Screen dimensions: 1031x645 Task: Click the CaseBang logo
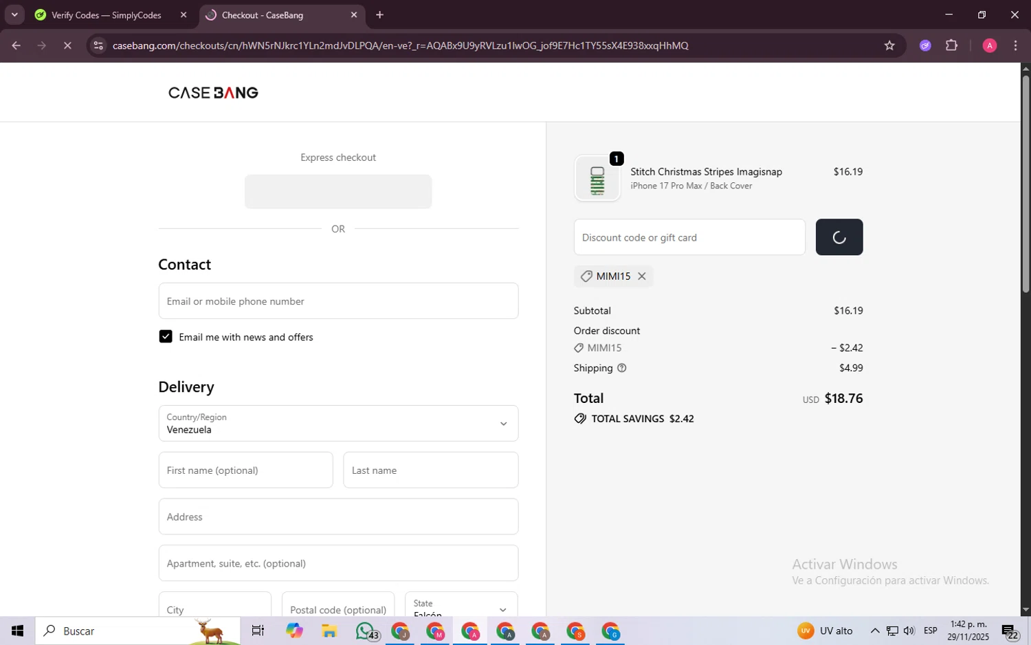coord(213,93)
